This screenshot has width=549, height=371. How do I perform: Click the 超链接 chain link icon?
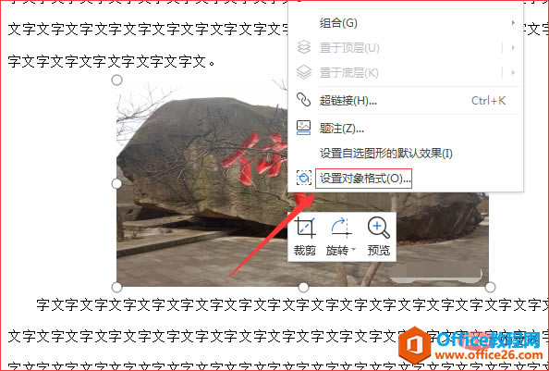click(303, 100)
